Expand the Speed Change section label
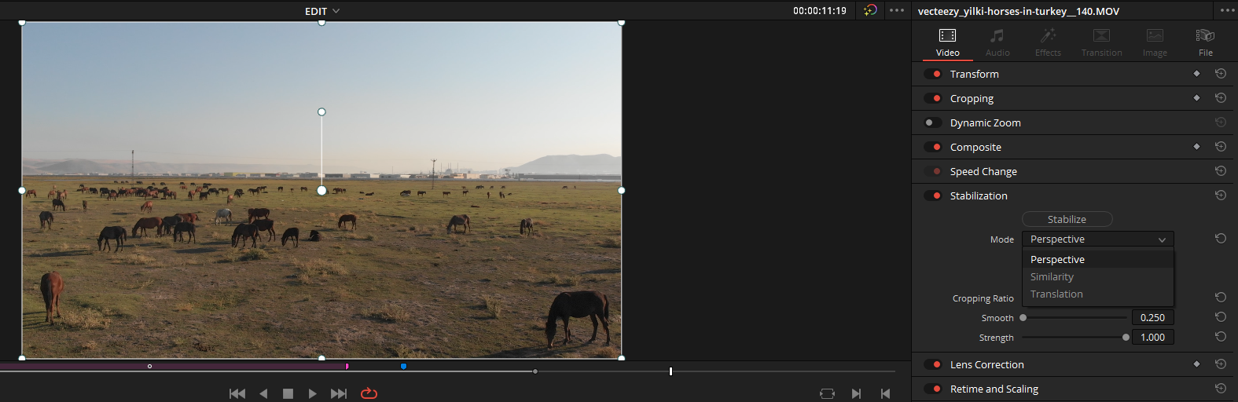 983,171
